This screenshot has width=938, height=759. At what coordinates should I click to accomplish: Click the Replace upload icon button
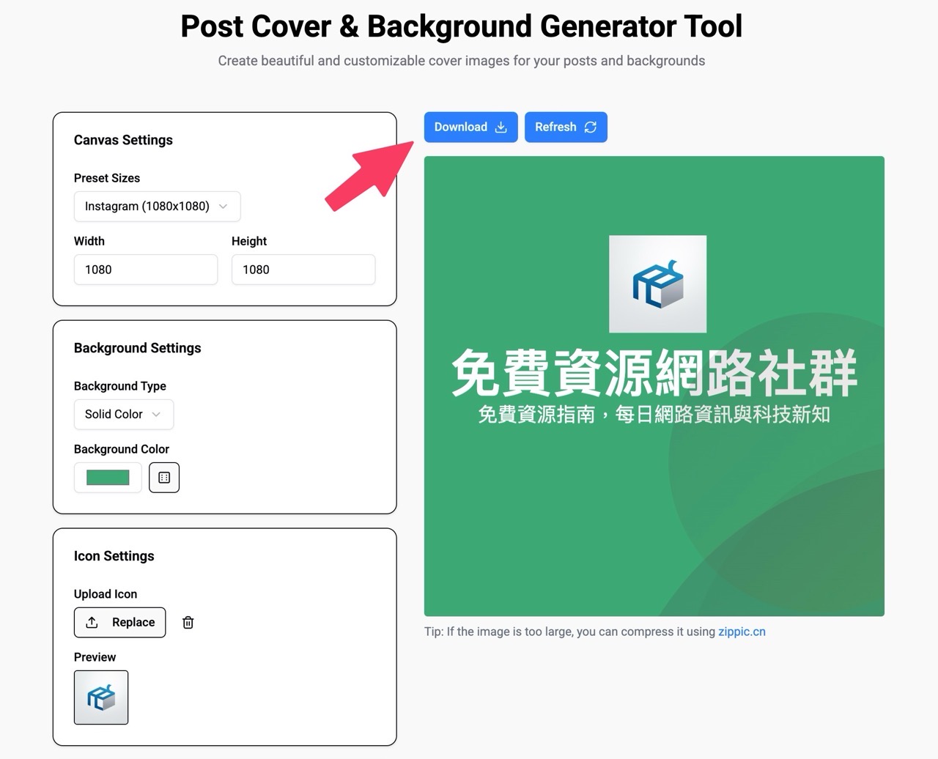119,622
